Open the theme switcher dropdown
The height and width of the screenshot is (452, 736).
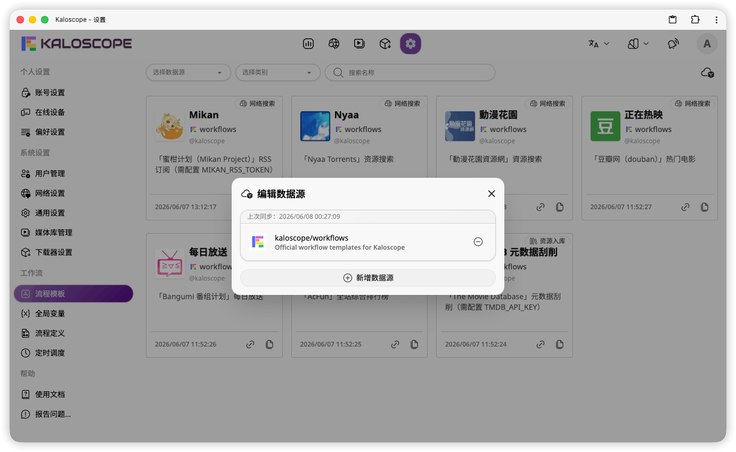(638, 44)
